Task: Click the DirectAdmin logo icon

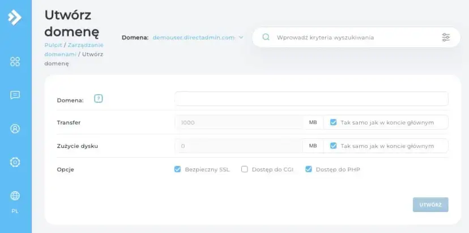Action: (x=15, y=18)
